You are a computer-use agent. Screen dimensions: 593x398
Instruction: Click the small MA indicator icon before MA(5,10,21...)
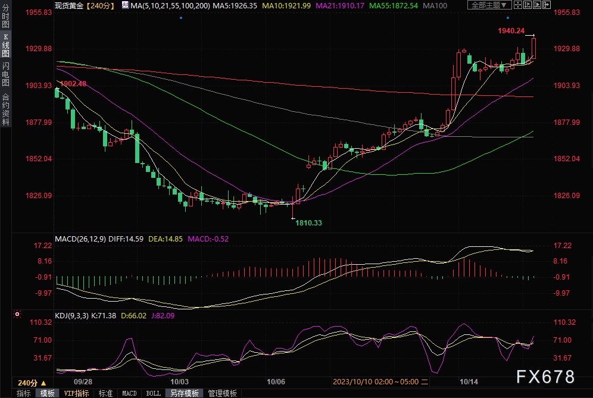(125, 5)
